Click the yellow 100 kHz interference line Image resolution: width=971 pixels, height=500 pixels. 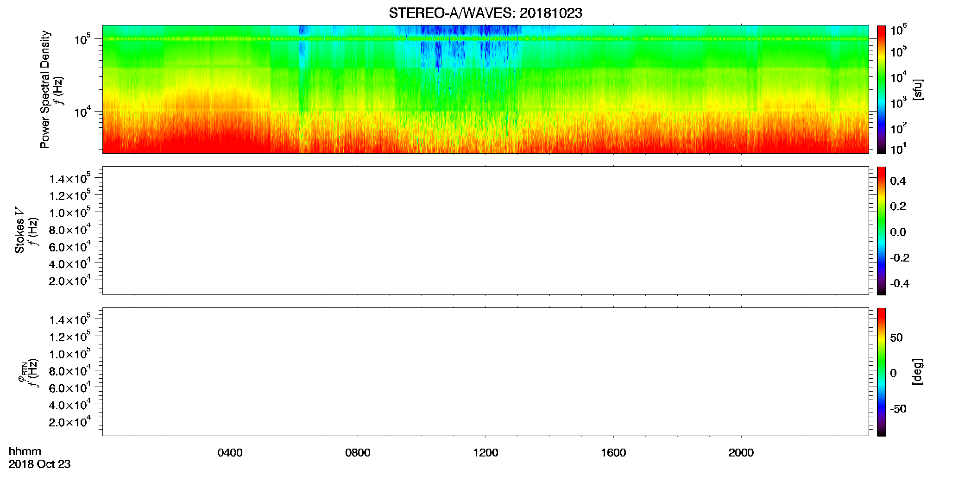485,39
